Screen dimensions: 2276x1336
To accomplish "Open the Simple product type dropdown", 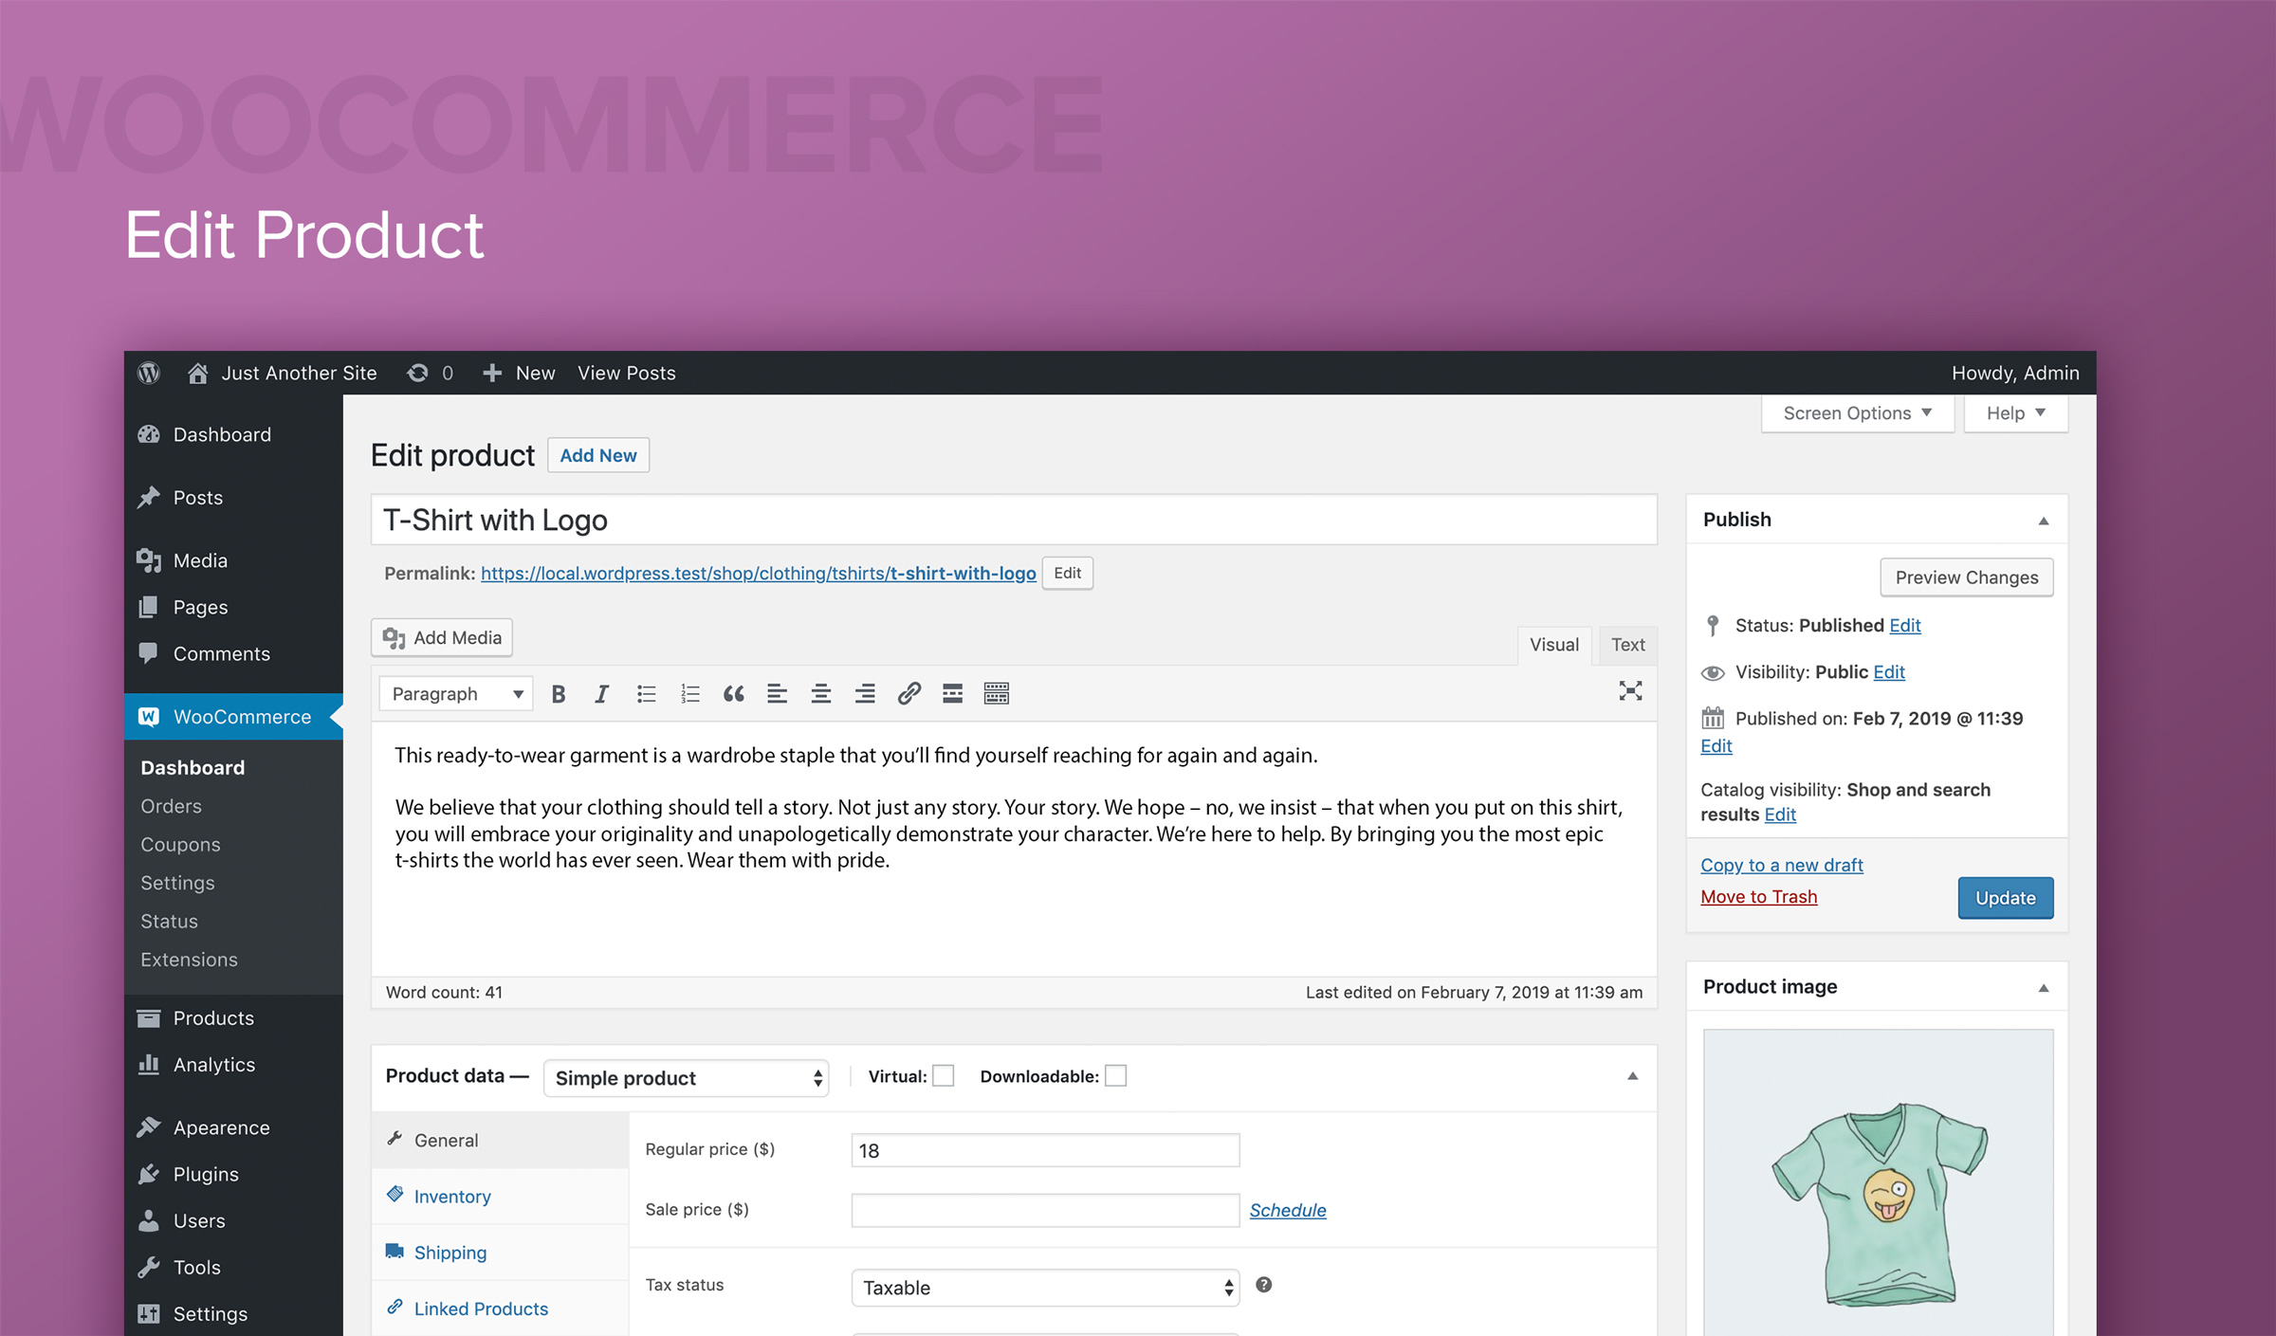I will tap(686, 1078).
